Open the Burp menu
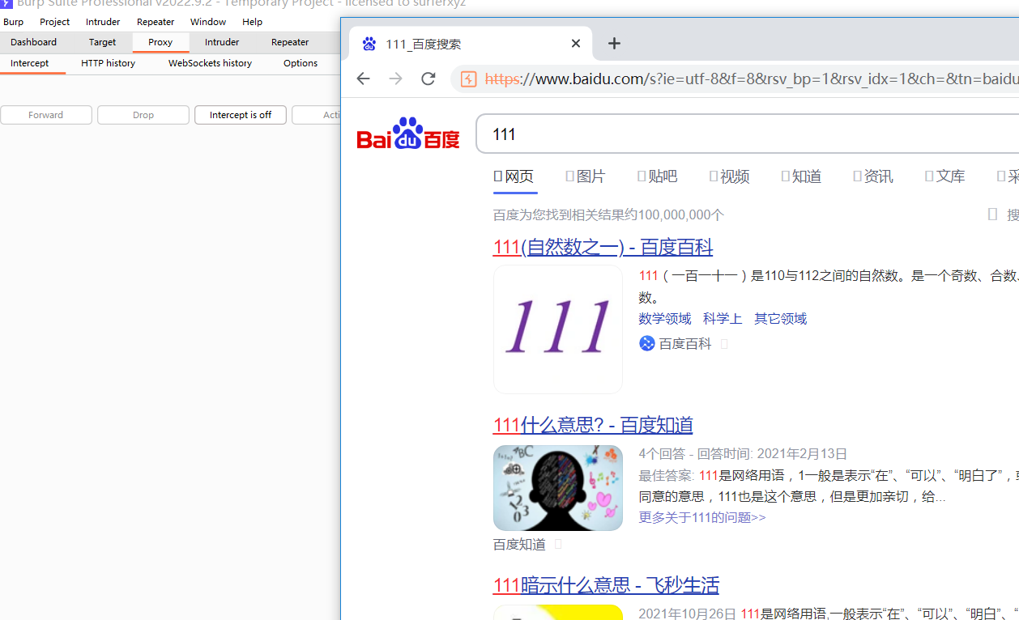Screen dimensions: 1019x620 [14, 22]
